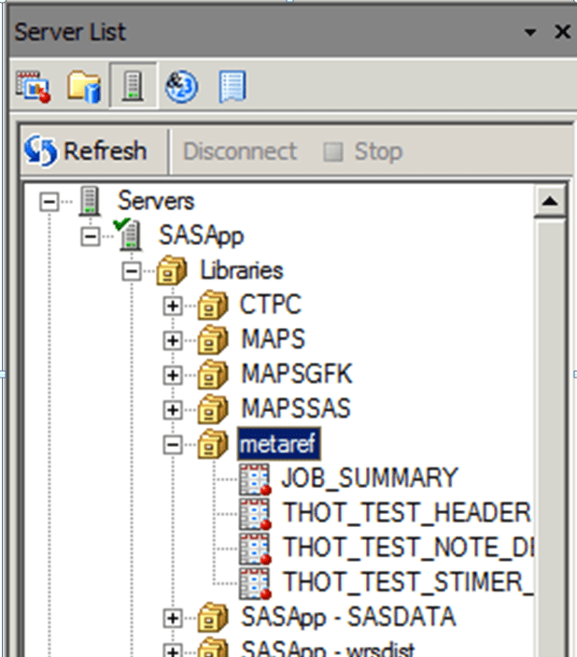Click the Refresh button

click(x=85, y=150)
